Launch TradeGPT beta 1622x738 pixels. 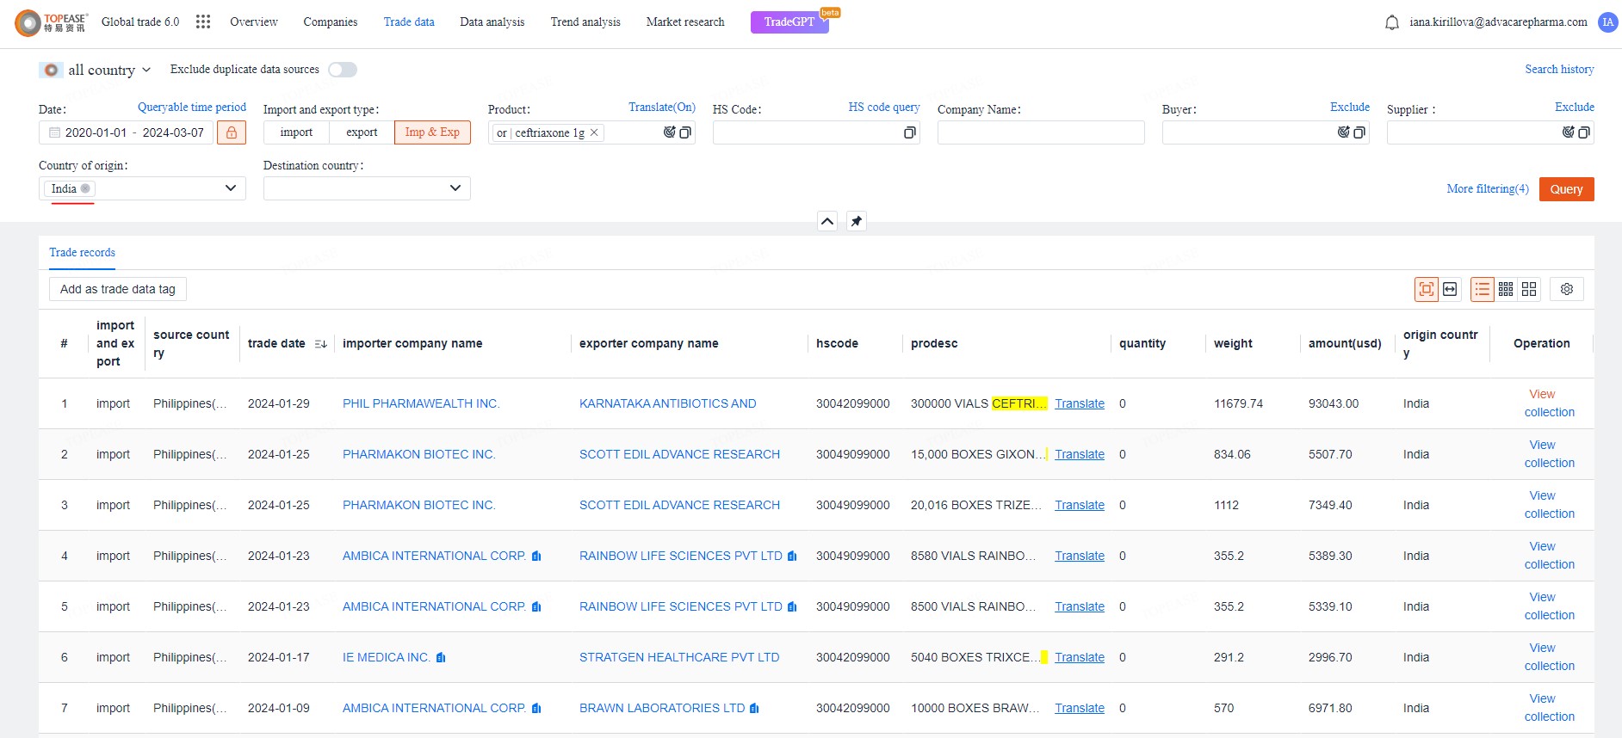[x=789, y=22]
